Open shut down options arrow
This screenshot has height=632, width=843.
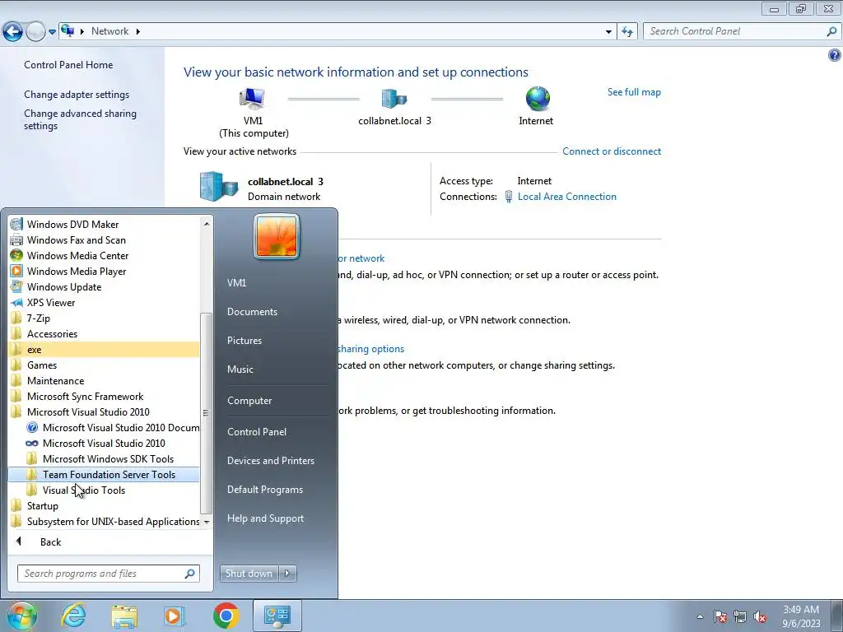point(287,574)
